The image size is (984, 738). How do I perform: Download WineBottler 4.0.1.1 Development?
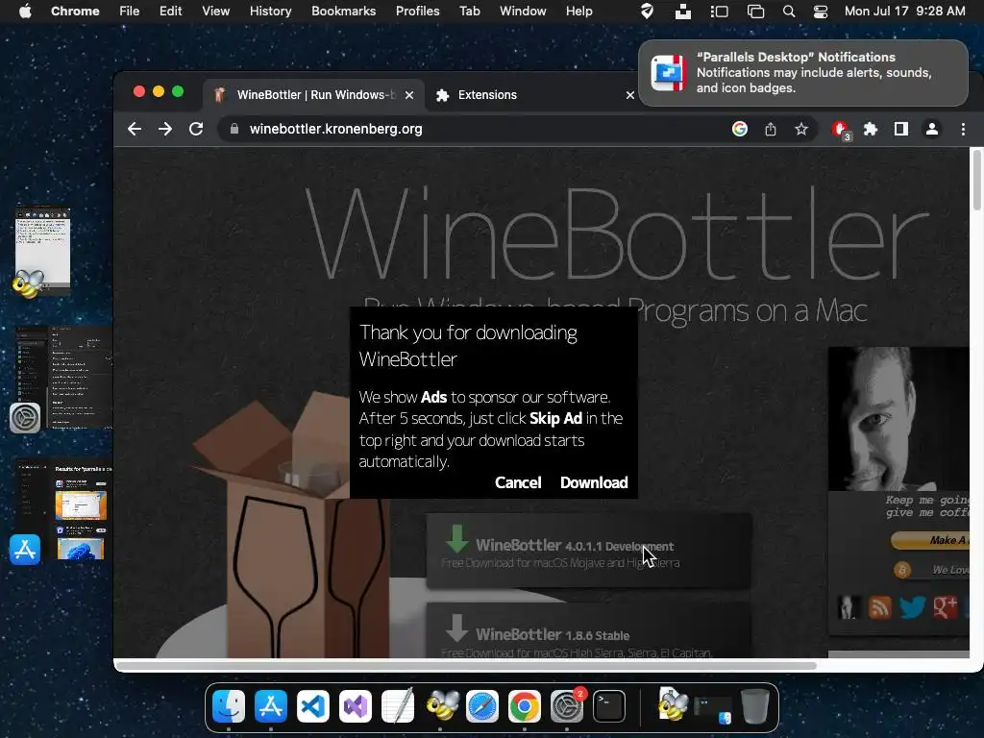pos(589,551)
